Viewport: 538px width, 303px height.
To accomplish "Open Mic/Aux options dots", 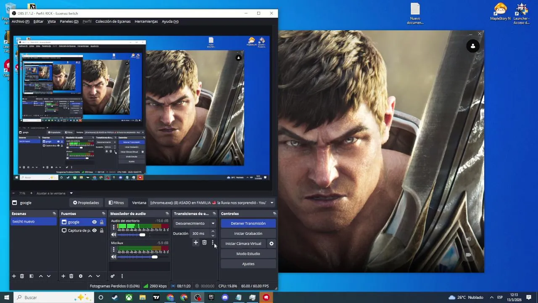I will click(113, 250).
